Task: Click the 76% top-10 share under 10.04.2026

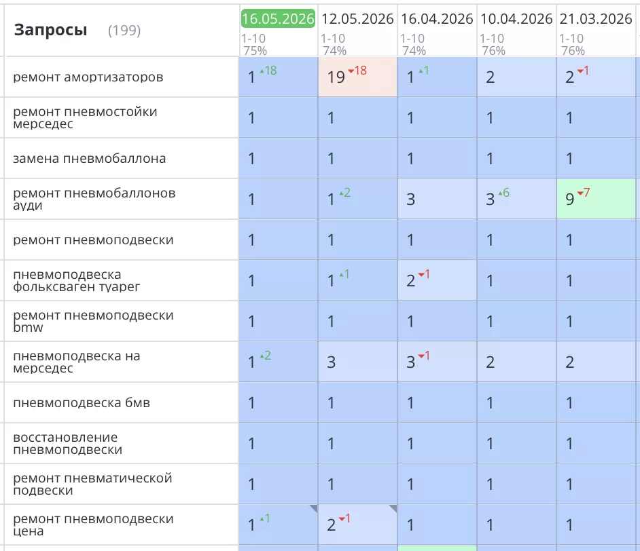Action: 493,50
